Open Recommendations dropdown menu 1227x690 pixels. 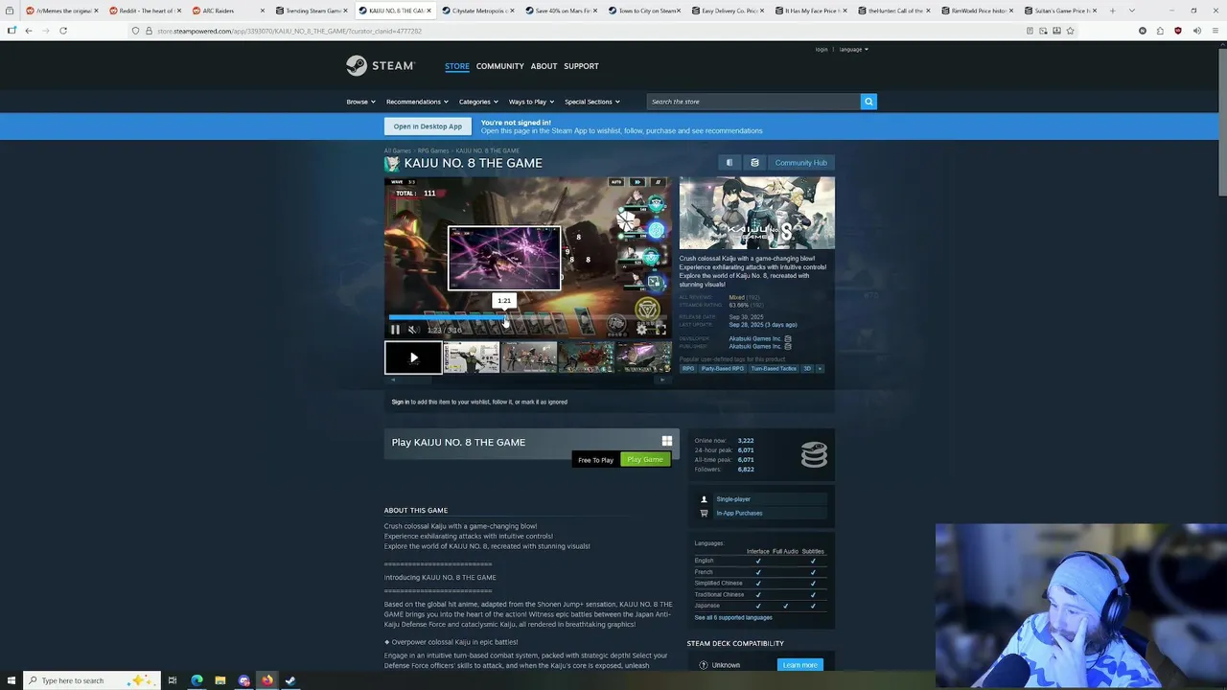pos(417,102)
